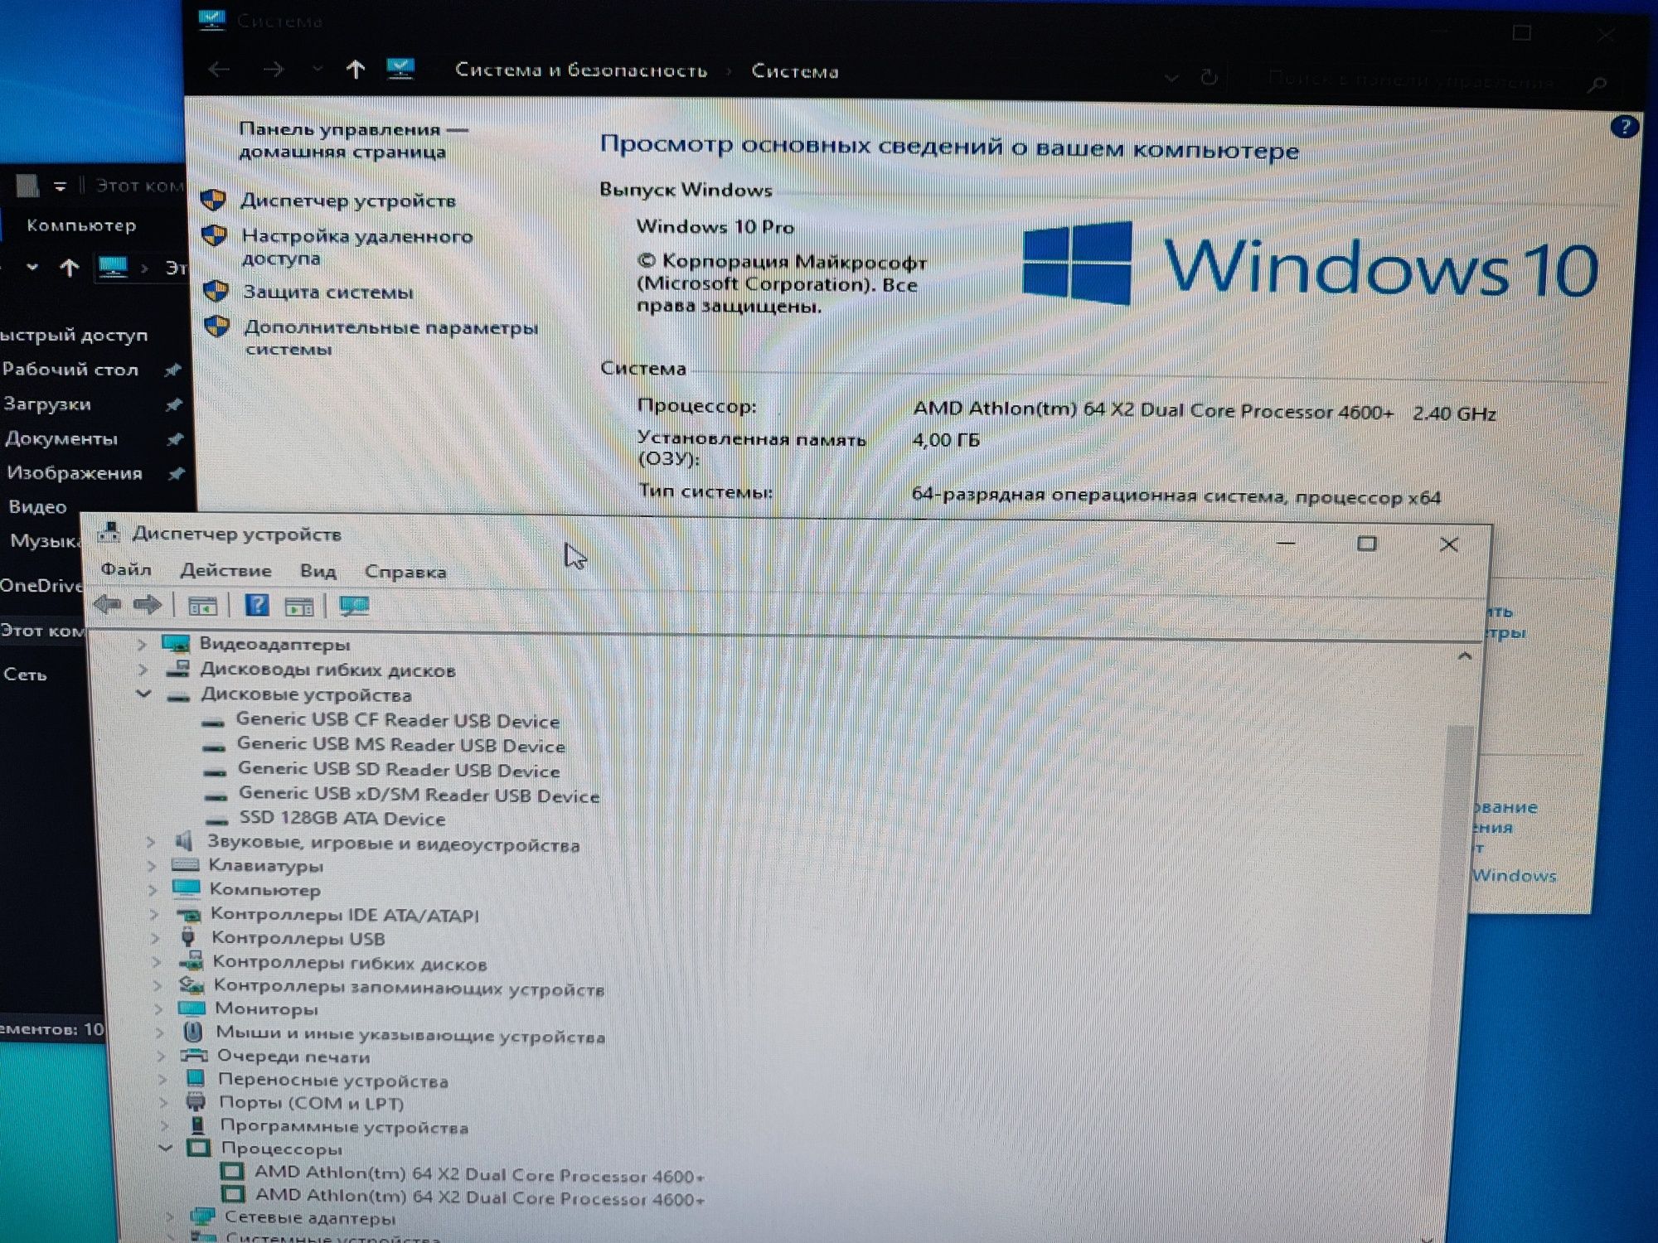Click scroll up arrow in Device Manager
Screen dimensions: 1658x1243
point(1464,656)
